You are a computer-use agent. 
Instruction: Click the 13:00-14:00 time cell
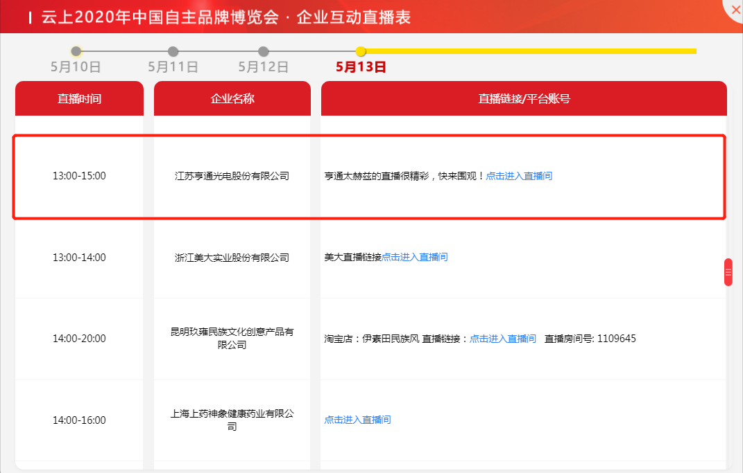79,258
